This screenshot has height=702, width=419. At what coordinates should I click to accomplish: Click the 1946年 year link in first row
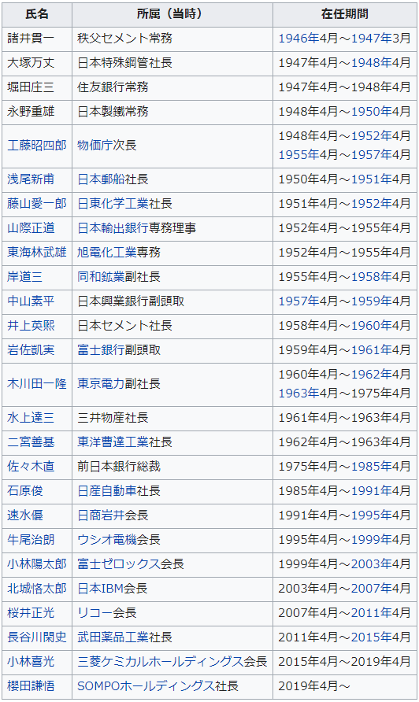click(x=299, y=39)
